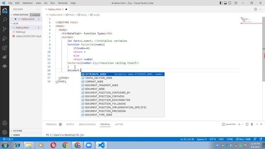This screenshot has height=149, width=265.
Task: Open the feedback icon in status bar
Action: 255,139
